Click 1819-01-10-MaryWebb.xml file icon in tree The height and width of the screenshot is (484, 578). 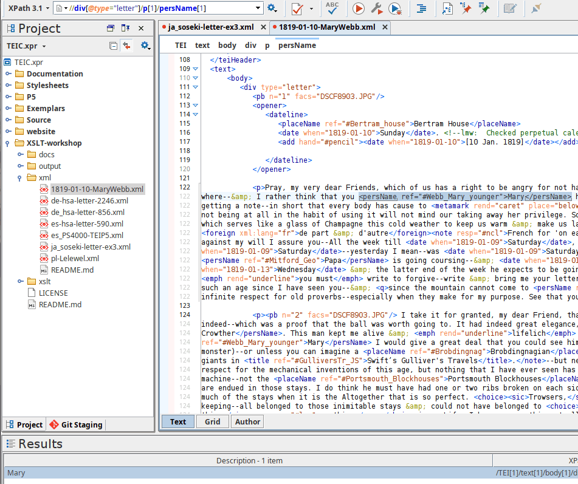pyautogui.click(x=44, y=189)
